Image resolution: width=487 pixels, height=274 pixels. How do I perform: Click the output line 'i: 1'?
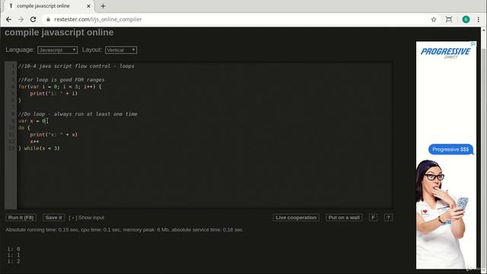[14, 255]
